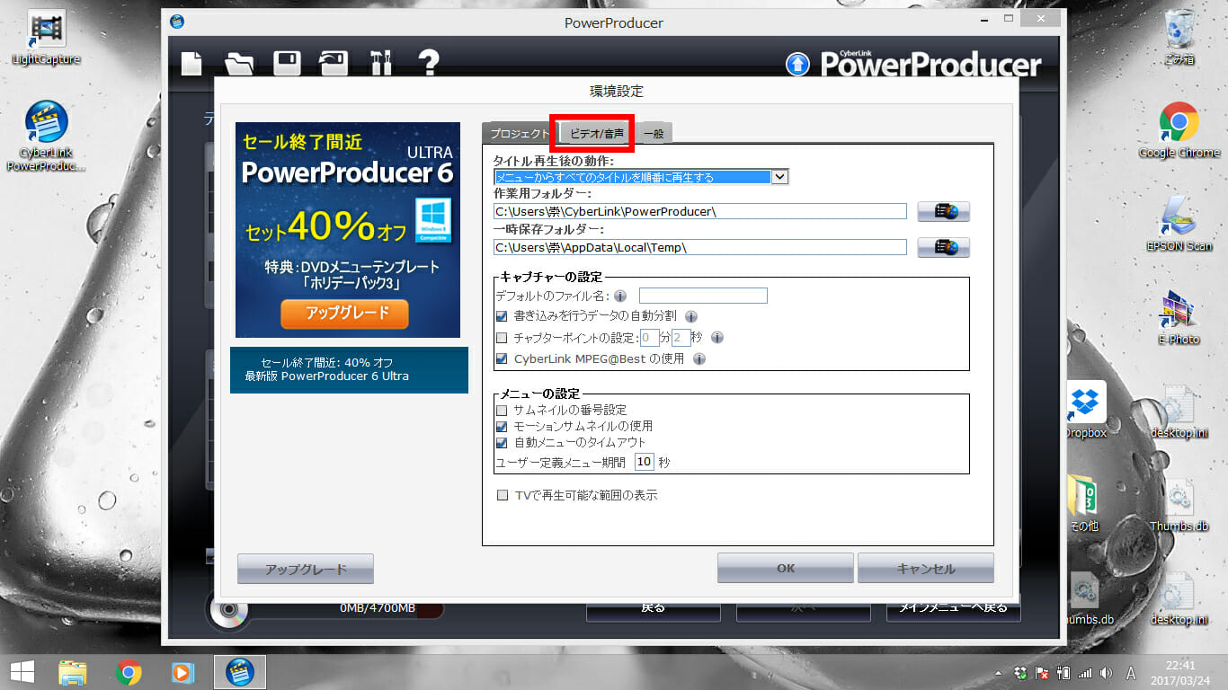Show info for CyberLink MPEG@Best の使用

(x=699, y=358)
